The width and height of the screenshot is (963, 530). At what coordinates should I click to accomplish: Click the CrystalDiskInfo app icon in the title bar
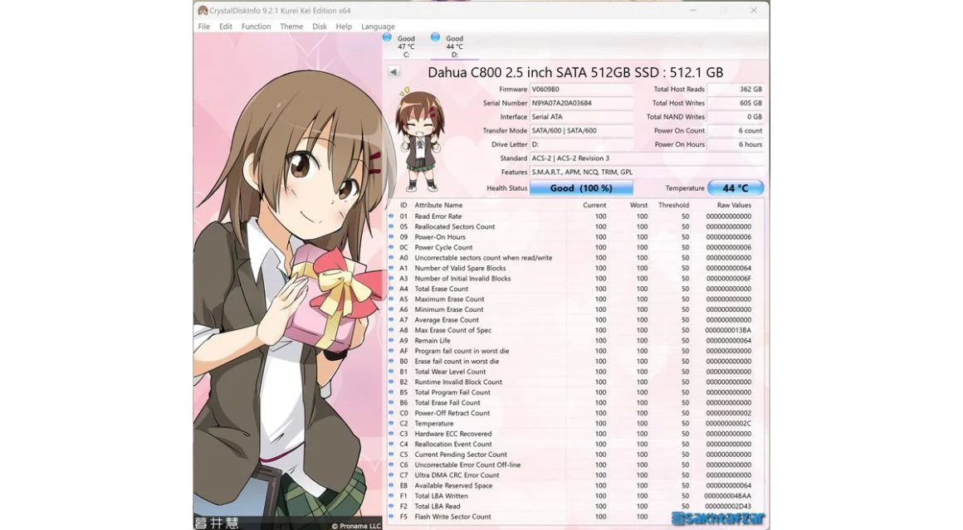point(203,11)
